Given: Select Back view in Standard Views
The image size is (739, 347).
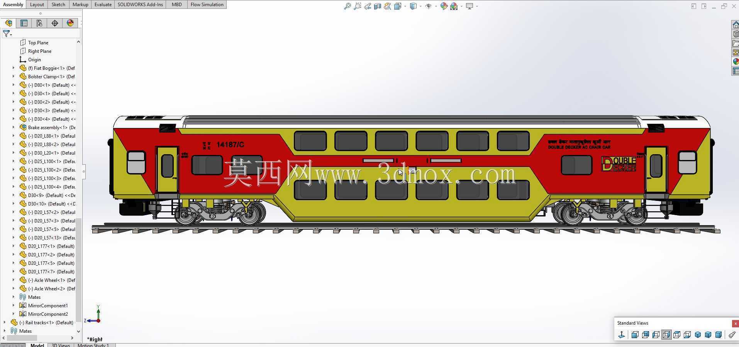Looking at the screenshot, I should coord(646,335).
